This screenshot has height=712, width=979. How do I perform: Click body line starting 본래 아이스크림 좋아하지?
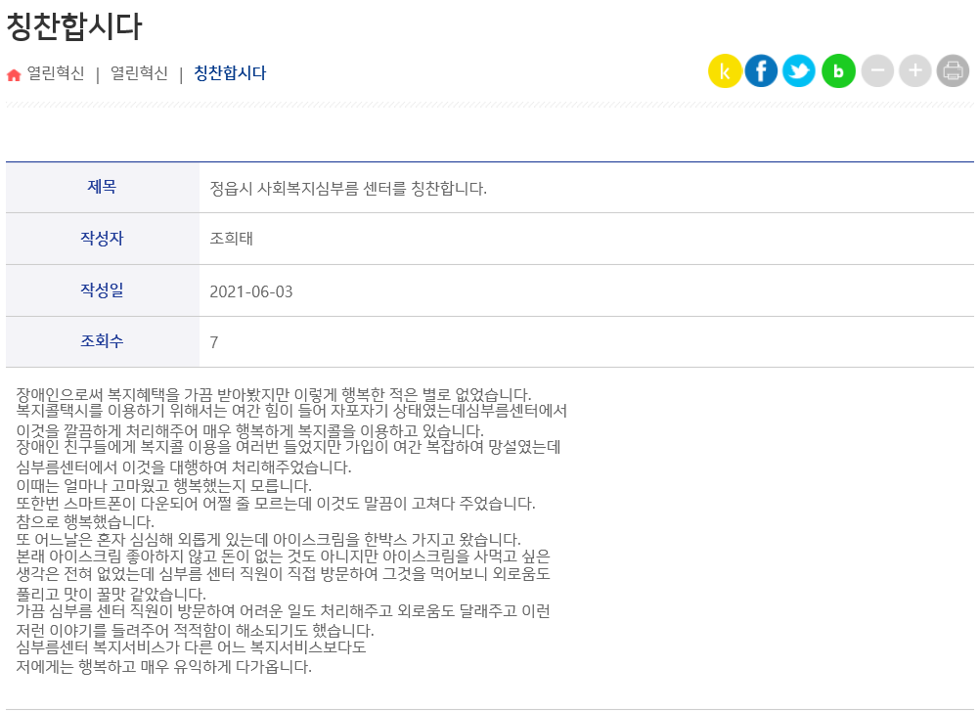pos(283,556)
